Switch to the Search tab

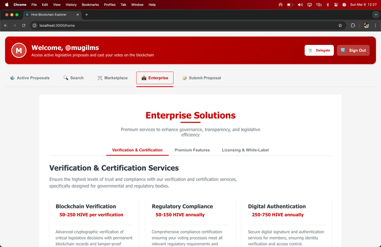[x=73, y=78]
